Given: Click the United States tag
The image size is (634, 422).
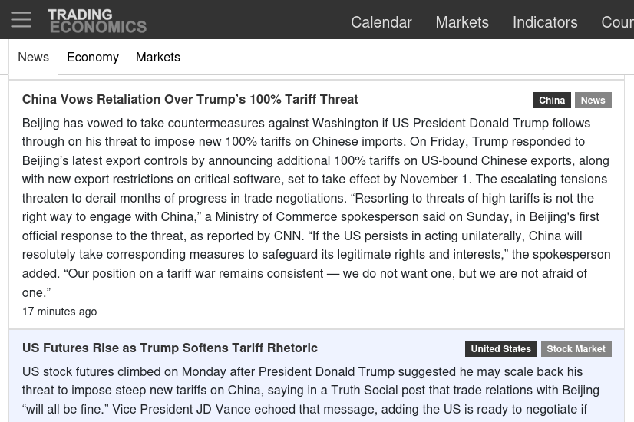Looking at the screenshot, I should 501,349.
